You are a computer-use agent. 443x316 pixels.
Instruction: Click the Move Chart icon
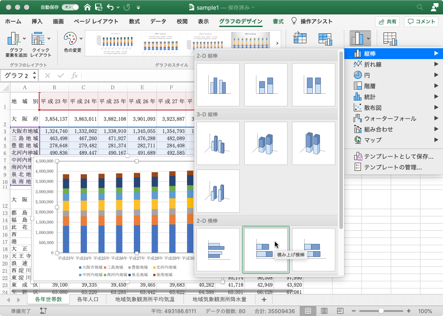390,39
